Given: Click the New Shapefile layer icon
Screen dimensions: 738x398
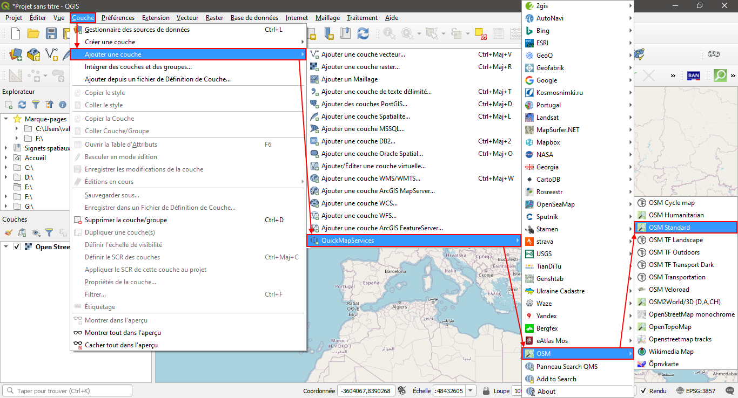Looking at the screenshot, I should point(52,54).
